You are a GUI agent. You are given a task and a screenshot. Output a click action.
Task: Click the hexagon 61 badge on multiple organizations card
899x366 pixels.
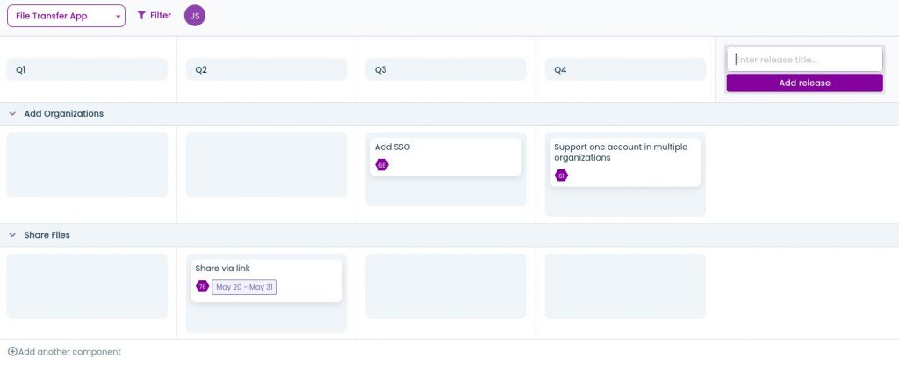(561, 176)
